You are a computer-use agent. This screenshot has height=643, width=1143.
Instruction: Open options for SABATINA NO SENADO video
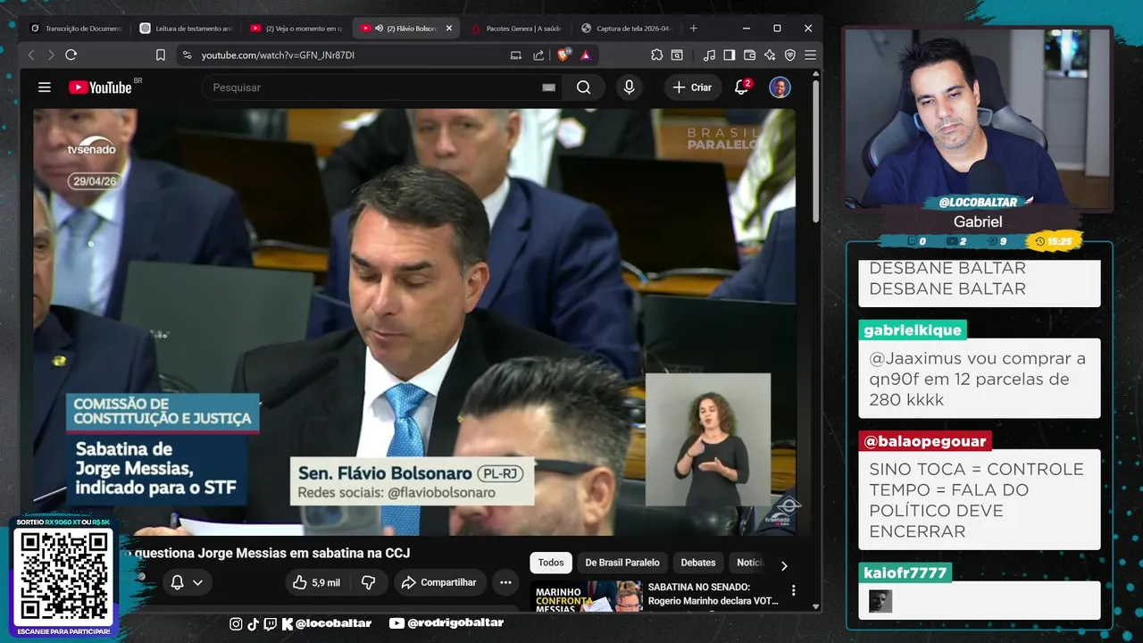pyautogui.click(x=793, y=590)
